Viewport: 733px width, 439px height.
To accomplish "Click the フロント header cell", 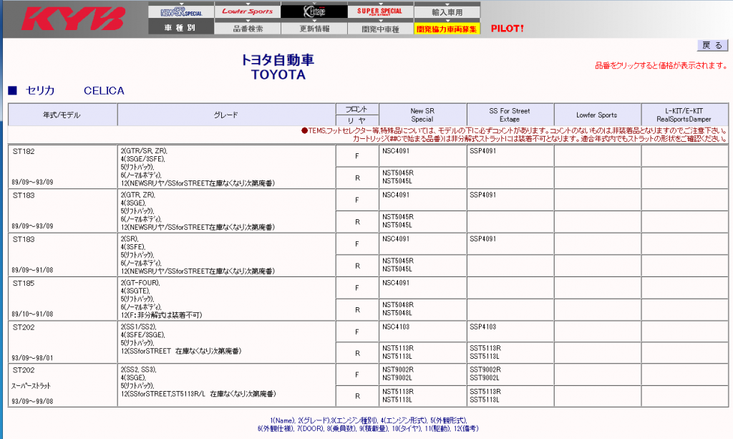I will 356,110.
